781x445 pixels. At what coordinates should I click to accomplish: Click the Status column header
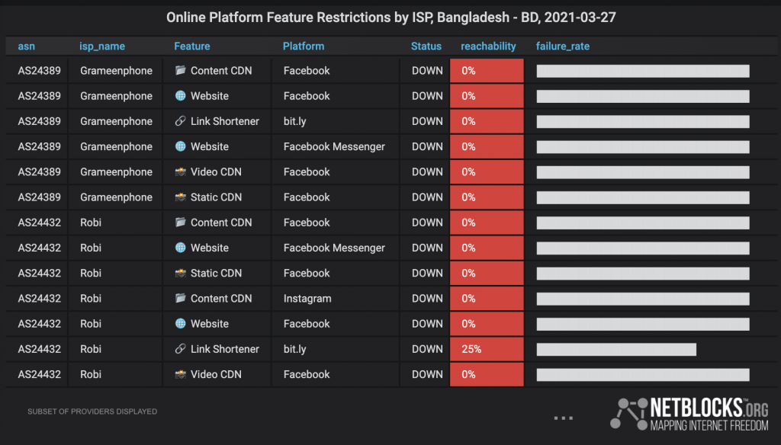pos(426,46)
